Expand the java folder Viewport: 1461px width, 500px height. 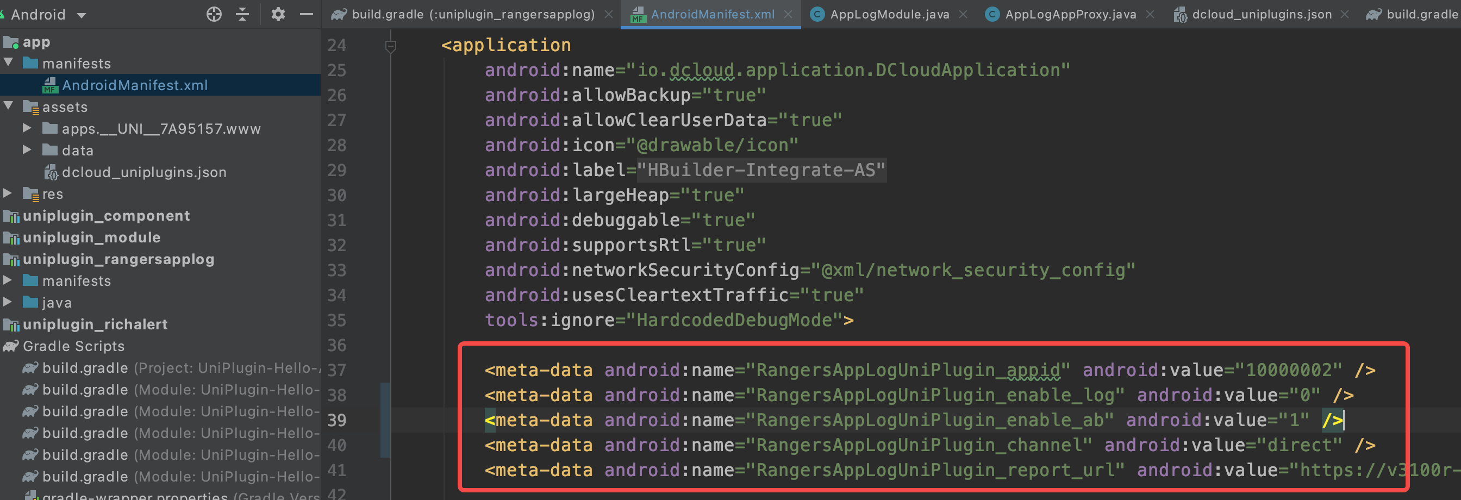(x=8, y=302)
